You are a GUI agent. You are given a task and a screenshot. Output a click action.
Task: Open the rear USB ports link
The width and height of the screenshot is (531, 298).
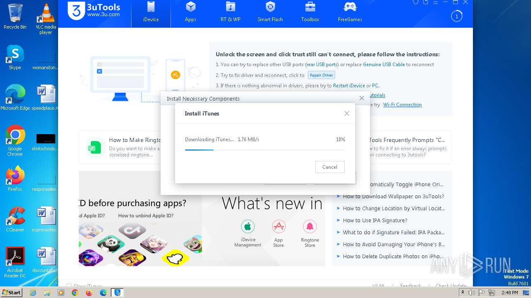point(322,65)
